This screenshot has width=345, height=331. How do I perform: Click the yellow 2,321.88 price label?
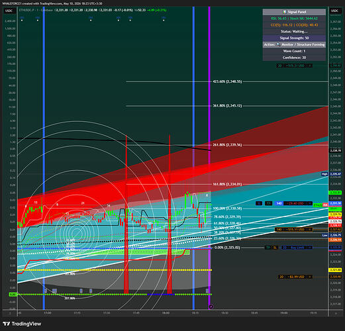tap(335, 270)
